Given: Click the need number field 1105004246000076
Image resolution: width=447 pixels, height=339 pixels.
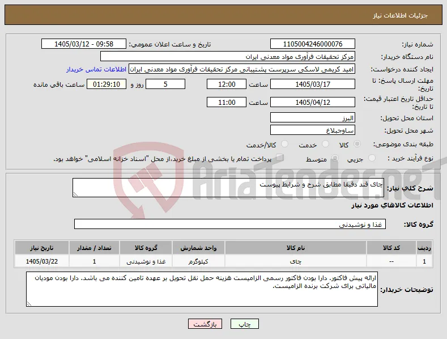Looking at the screenshot, I should coord(312,44).
